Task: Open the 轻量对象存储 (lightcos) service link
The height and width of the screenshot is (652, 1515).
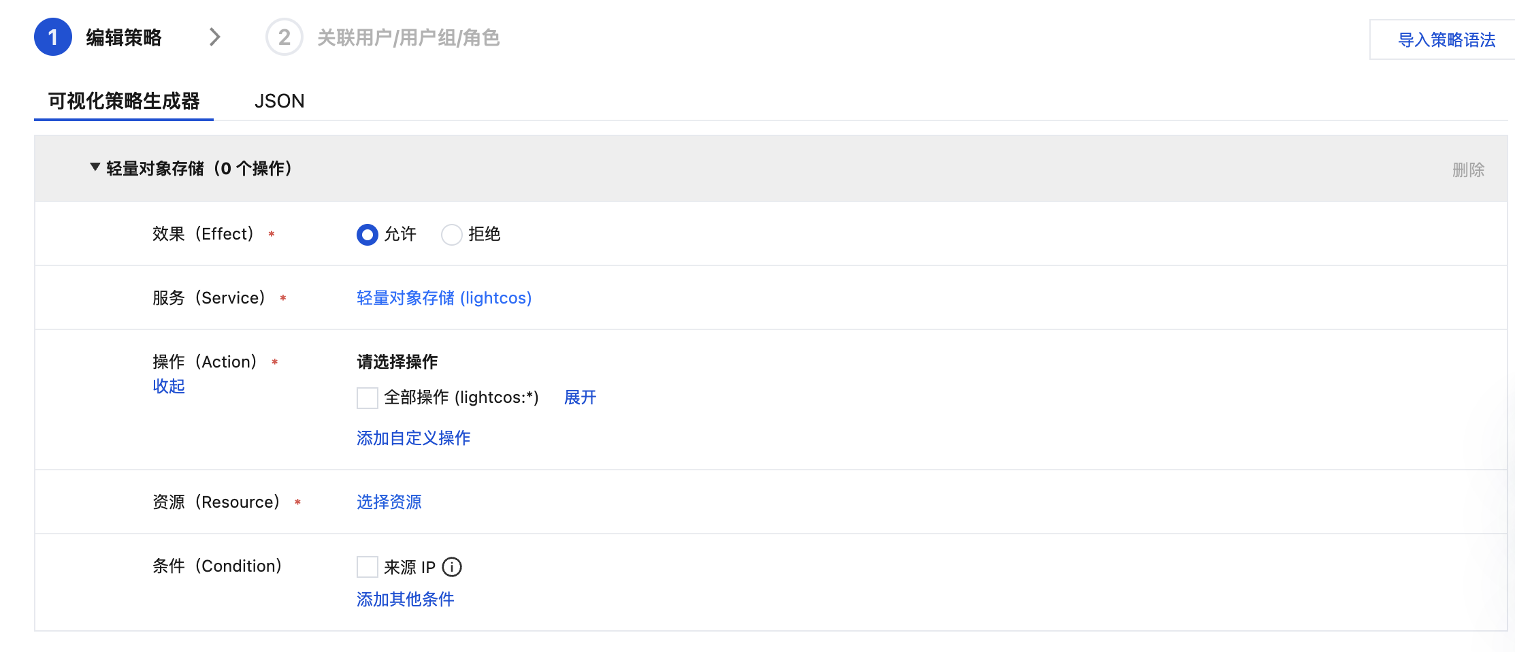Action: 444,298
